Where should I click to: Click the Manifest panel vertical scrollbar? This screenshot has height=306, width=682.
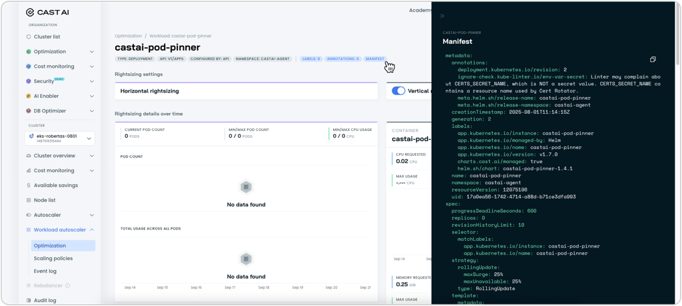coord(677,35)
